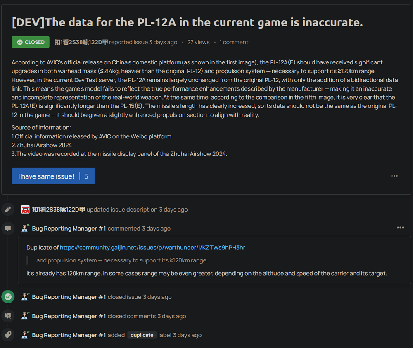Viewport: 413px width, 348px height.
Task: Click the green checkmark closed-issue icon
Action: click(x=8, y=297)
